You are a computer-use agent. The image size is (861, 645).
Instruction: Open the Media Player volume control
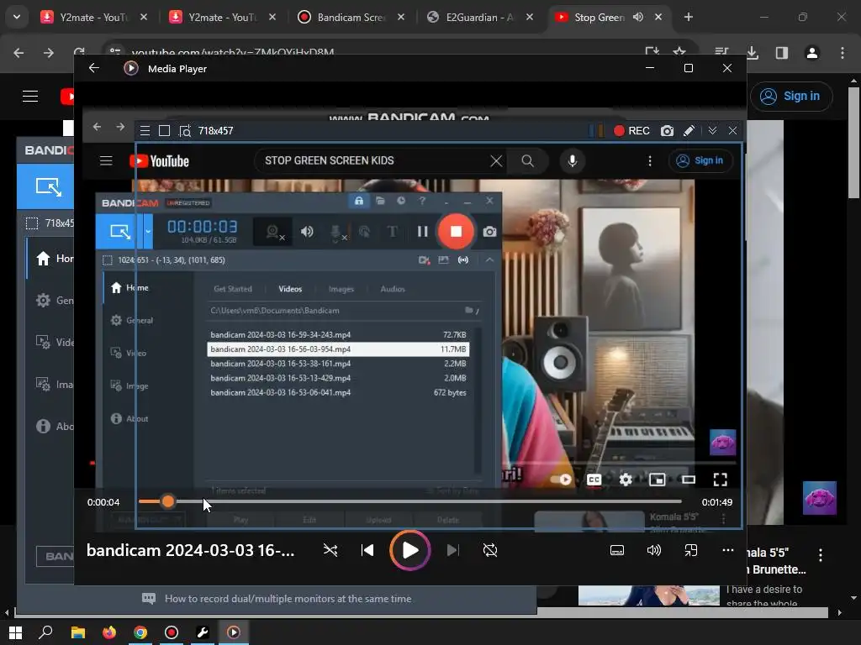(653, 550)
